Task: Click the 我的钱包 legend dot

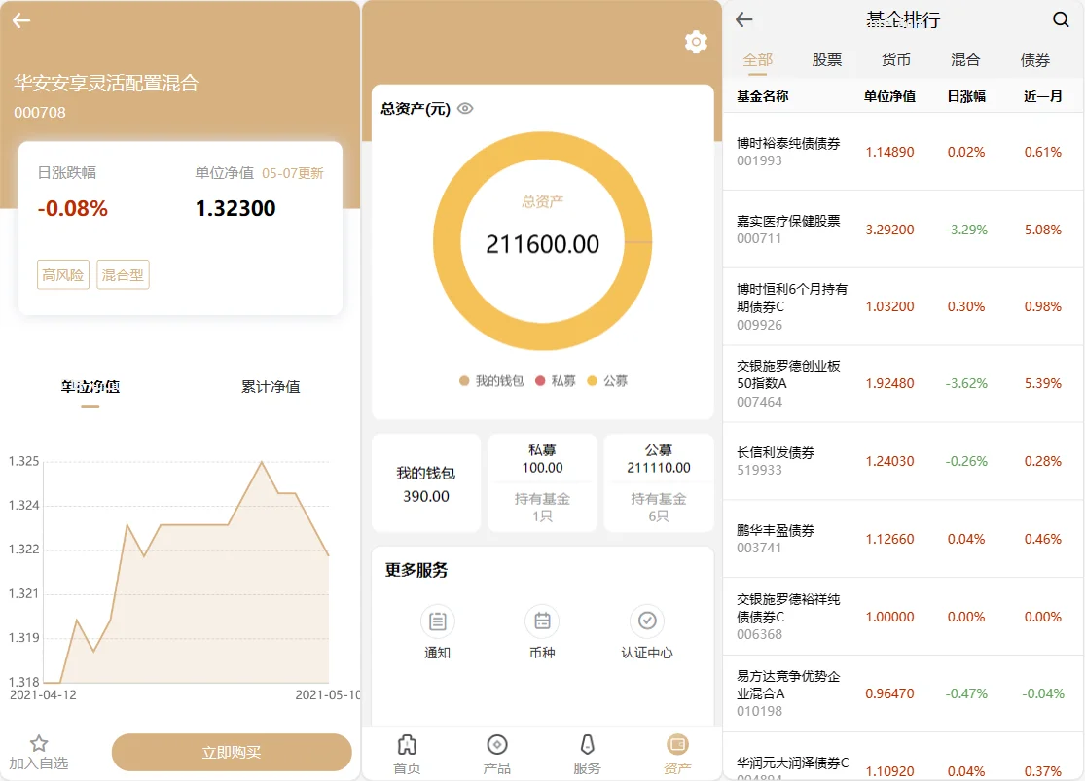Action: tap(464, 381)
